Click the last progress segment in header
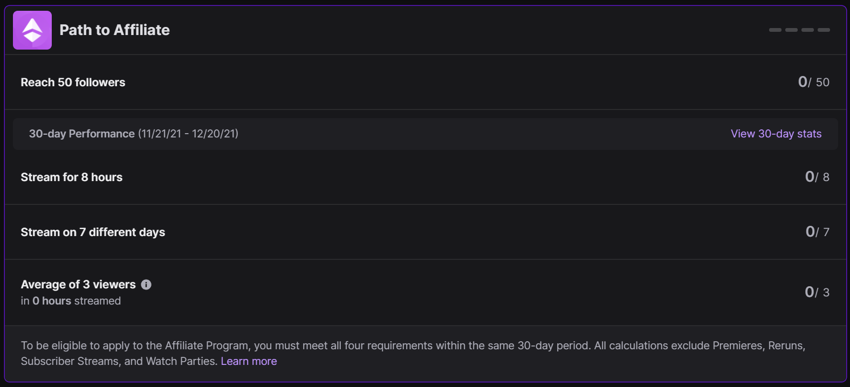 pyautogui.click(x=824, y=30)
